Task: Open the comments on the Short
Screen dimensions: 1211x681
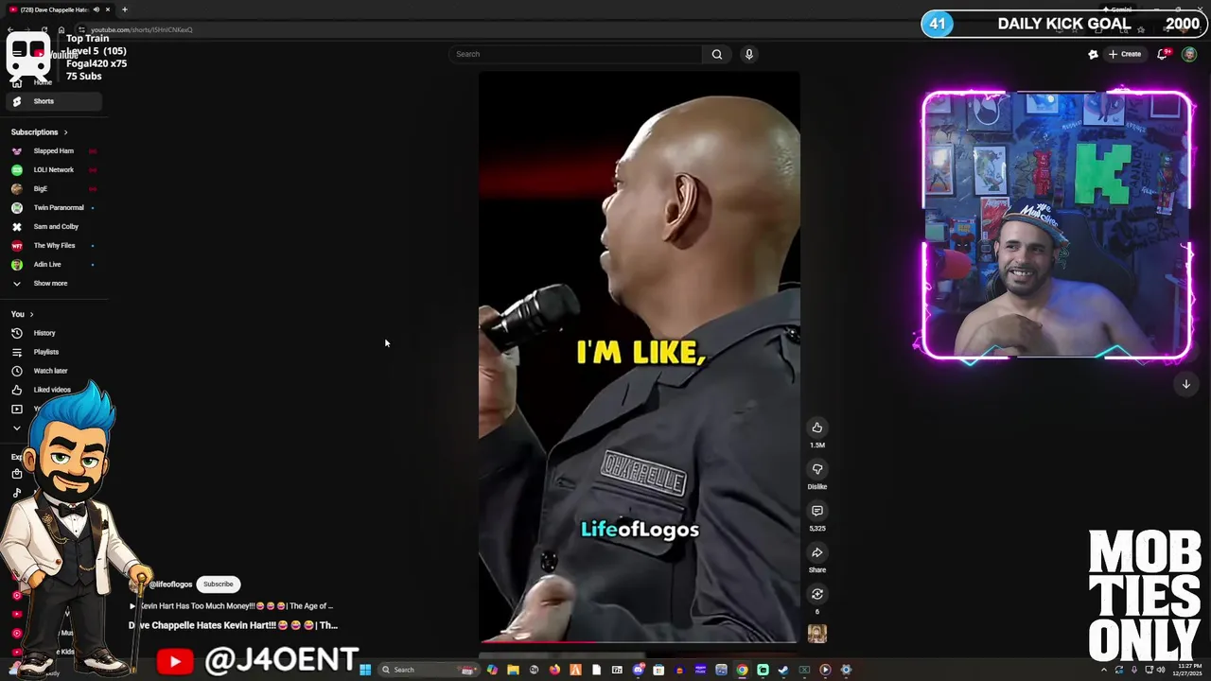Action: coord(817,511)
